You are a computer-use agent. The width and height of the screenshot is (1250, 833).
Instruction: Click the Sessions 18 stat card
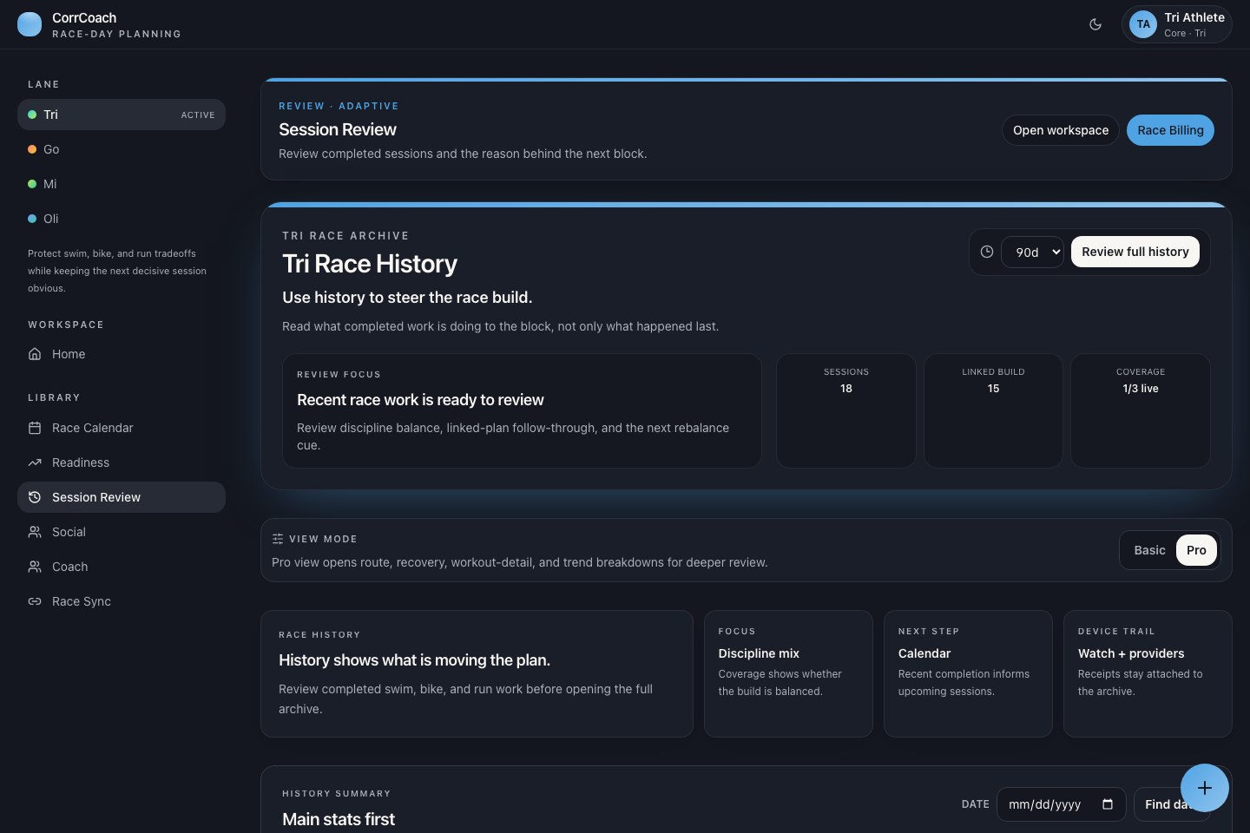tap(846, 410)
